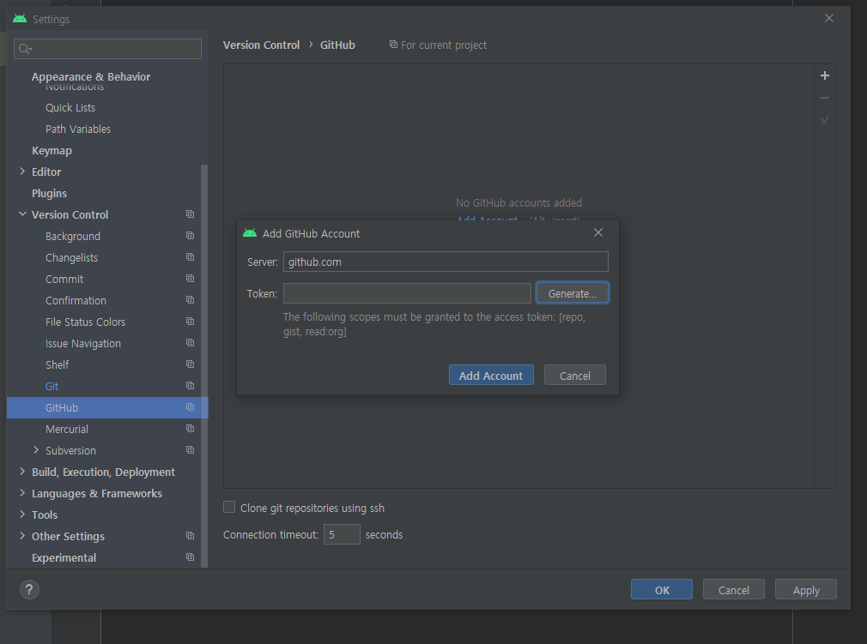Cancel the Add GitHub Account dialog
The image size is (867, 644).
click(575, 376)
